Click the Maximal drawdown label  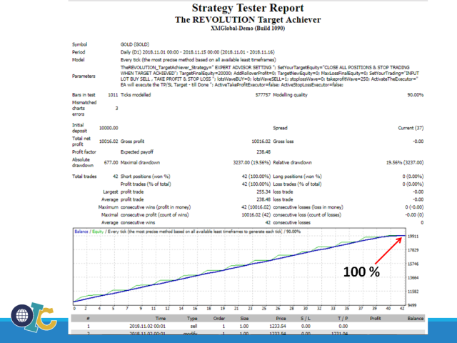coord(140,162)
